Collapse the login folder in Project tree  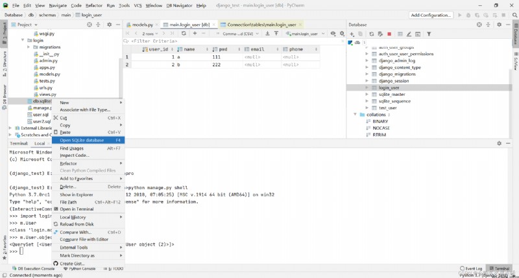click(x=23, y=40)
